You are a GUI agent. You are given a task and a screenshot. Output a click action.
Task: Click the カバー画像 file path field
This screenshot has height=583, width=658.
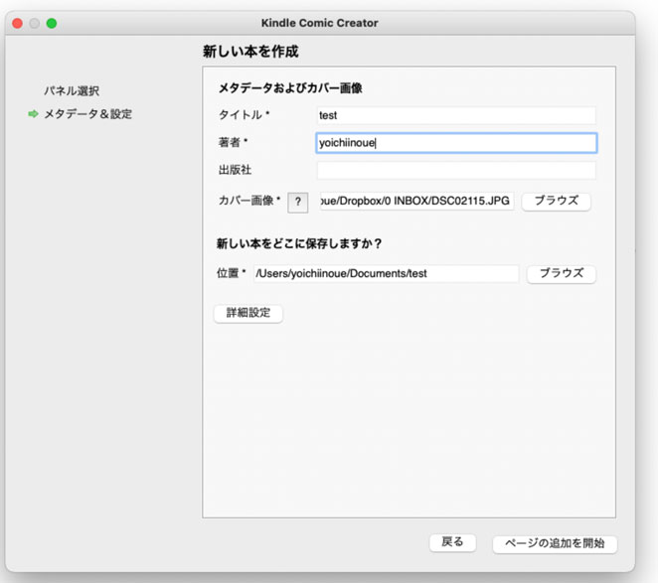tap(416, 202)
